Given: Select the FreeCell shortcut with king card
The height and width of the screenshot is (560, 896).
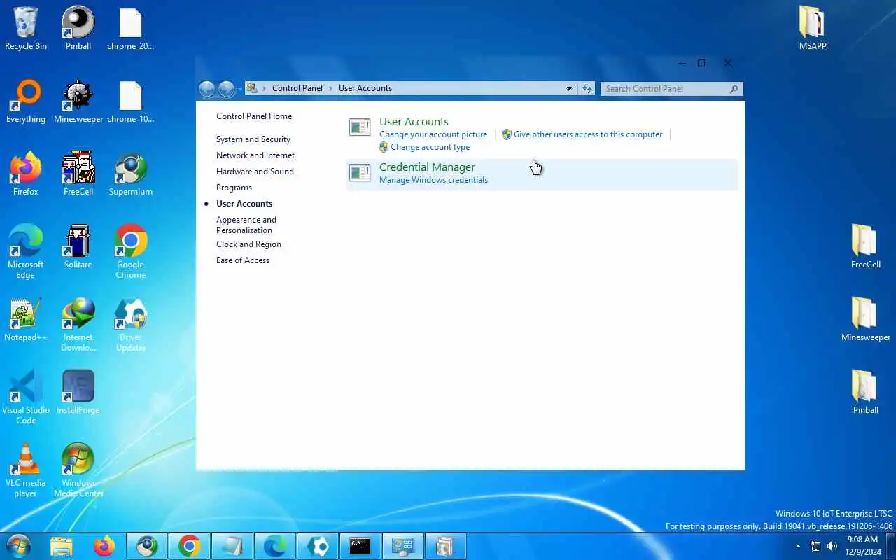Looking at the screenshot, I should coord(78,174).
